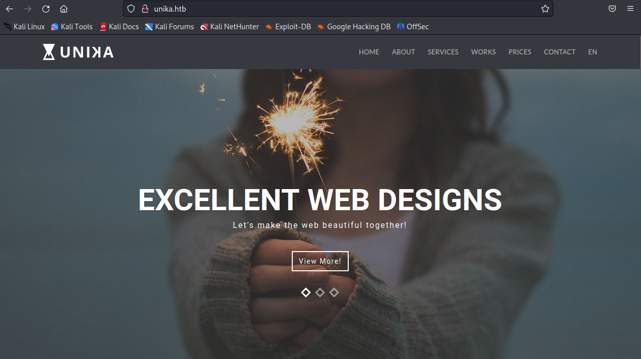Select the first slider indicator diamond

pos(306,292)
